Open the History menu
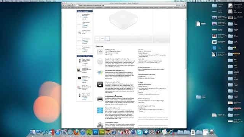244x137 pixels. (x=26, y=1)
